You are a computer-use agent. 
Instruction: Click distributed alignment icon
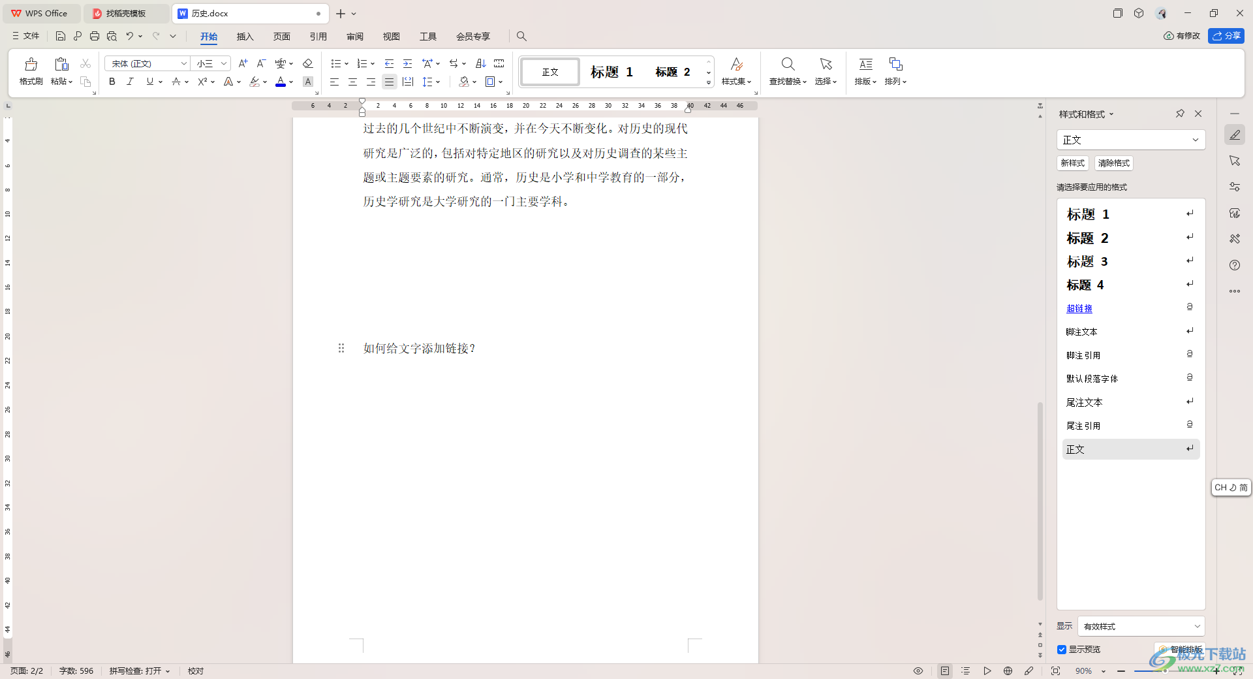pos(408,82)
